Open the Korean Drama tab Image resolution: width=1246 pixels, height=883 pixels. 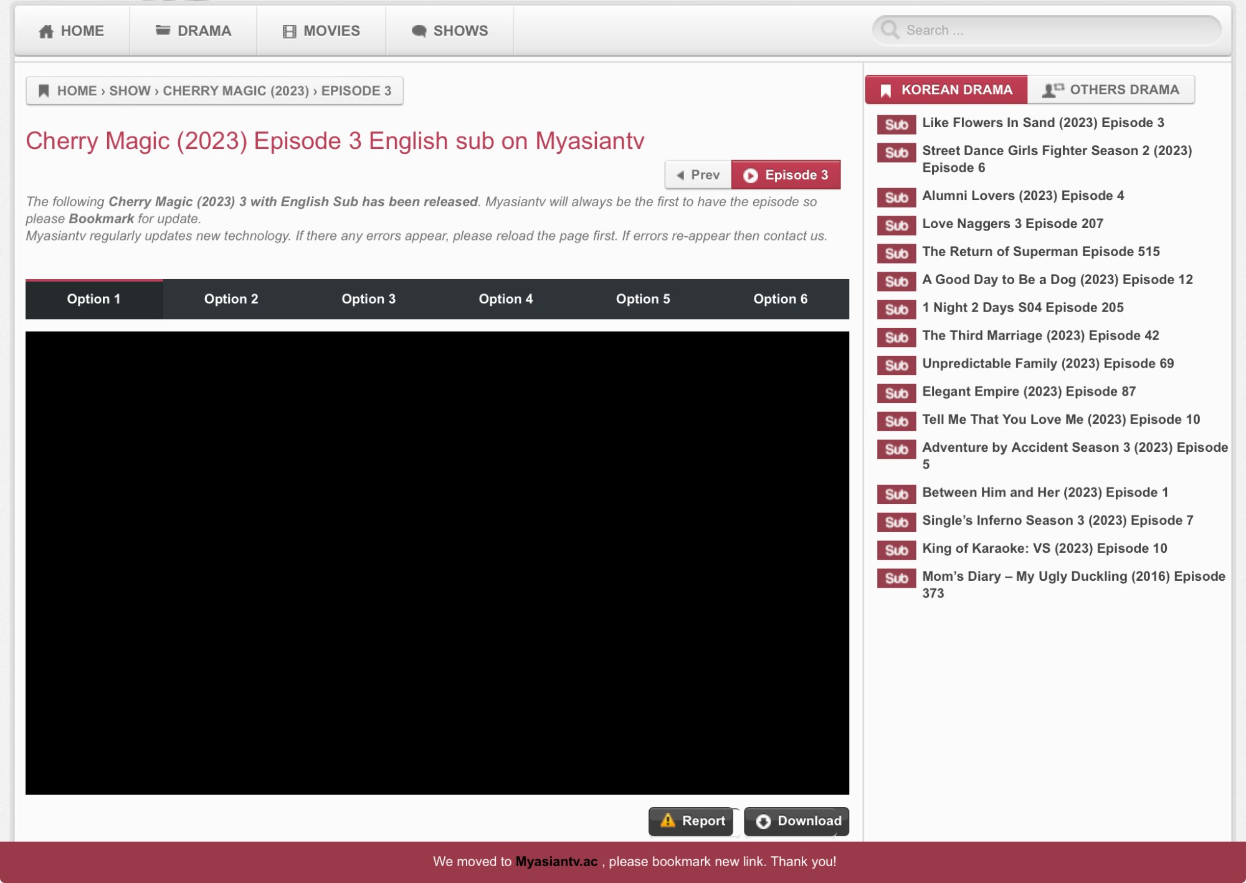(946, 90)
